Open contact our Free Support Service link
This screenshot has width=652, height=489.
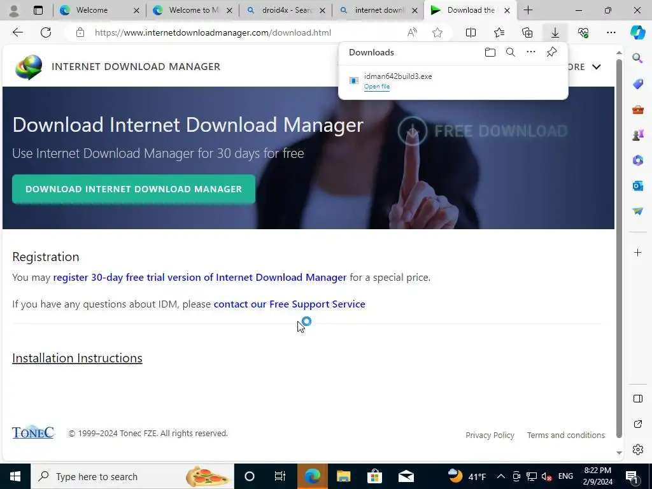click(x=290, y=304)
